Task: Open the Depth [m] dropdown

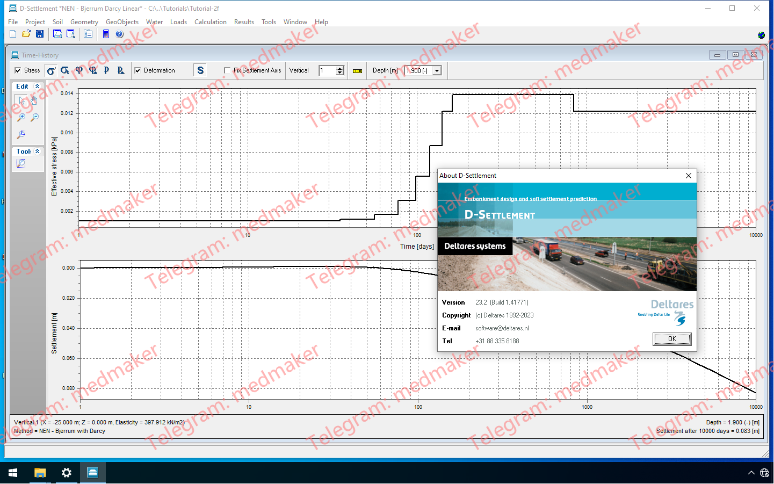Action: pos(437,71)
